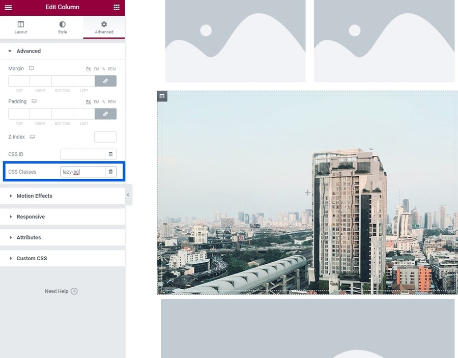Open the Elementor hamburger menu
This screenshot has height=358, width=458.
[x=8, y=8]
